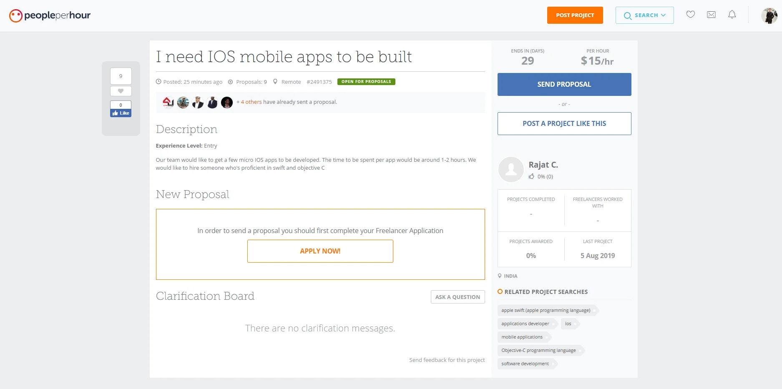
Task: Select the 'software development' tag
Action: click(527, 364)
